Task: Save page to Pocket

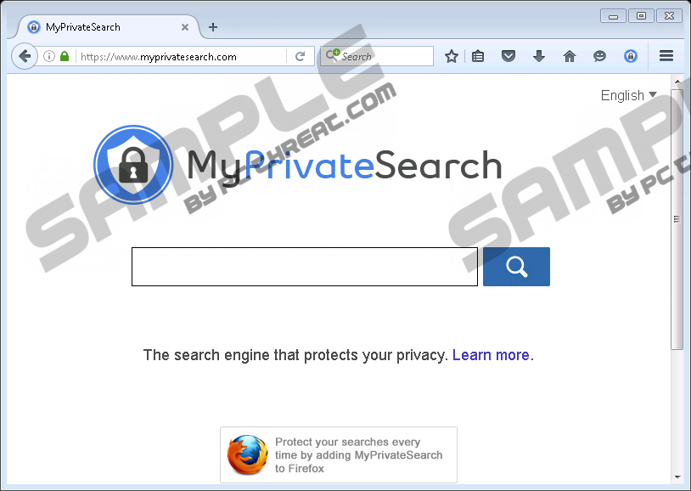Action: [508, 56]
